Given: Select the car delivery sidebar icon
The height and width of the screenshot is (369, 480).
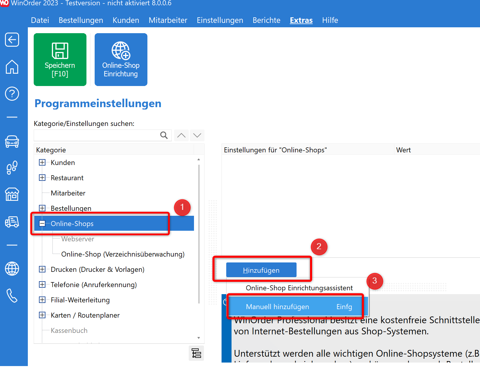Looking at the screenshot, I should point(12,141).
